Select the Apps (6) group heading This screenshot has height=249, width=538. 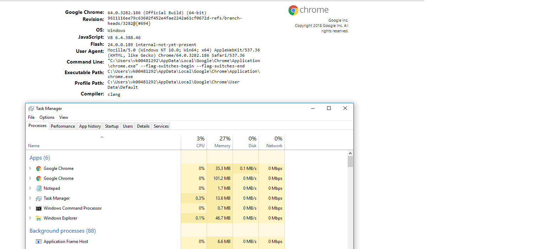tap(40, 158)
